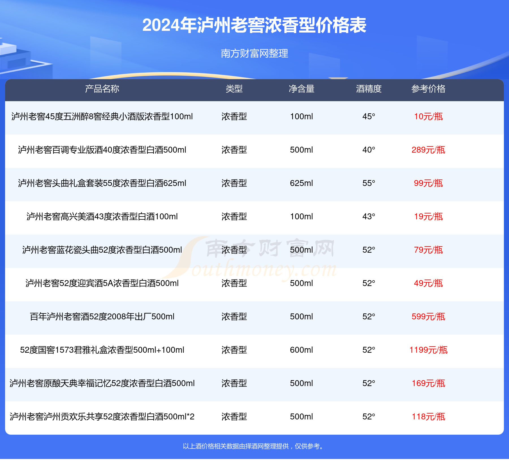Image resolution: width=509 pixels, height=472 pixels.
Task: Click the 40° alcohol value
Action: (369, 150)
